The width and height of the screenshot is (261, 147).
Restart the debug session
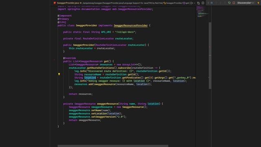[229, 3]
